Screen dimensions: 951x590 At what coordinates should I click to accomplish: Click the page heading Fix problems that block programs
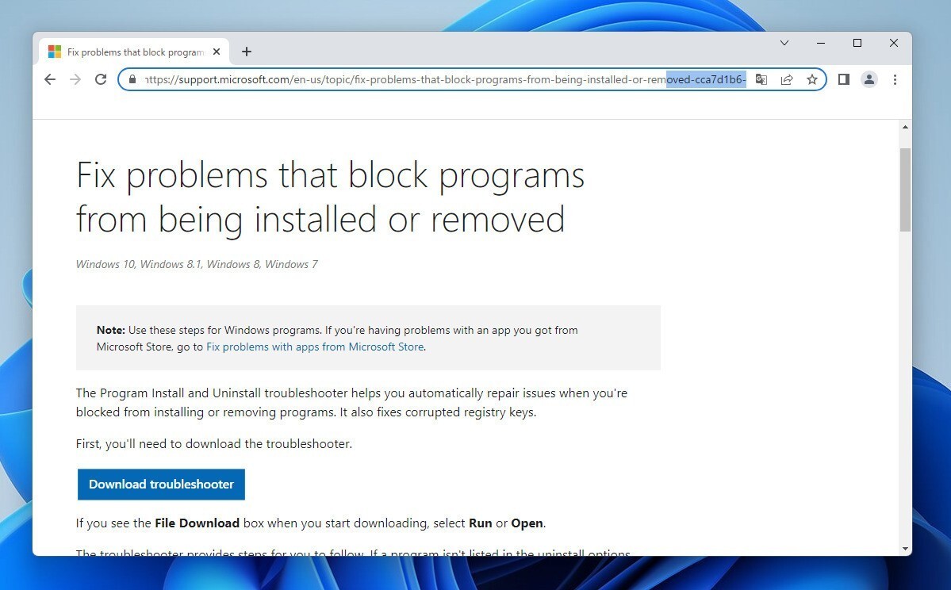coord(330,197)
